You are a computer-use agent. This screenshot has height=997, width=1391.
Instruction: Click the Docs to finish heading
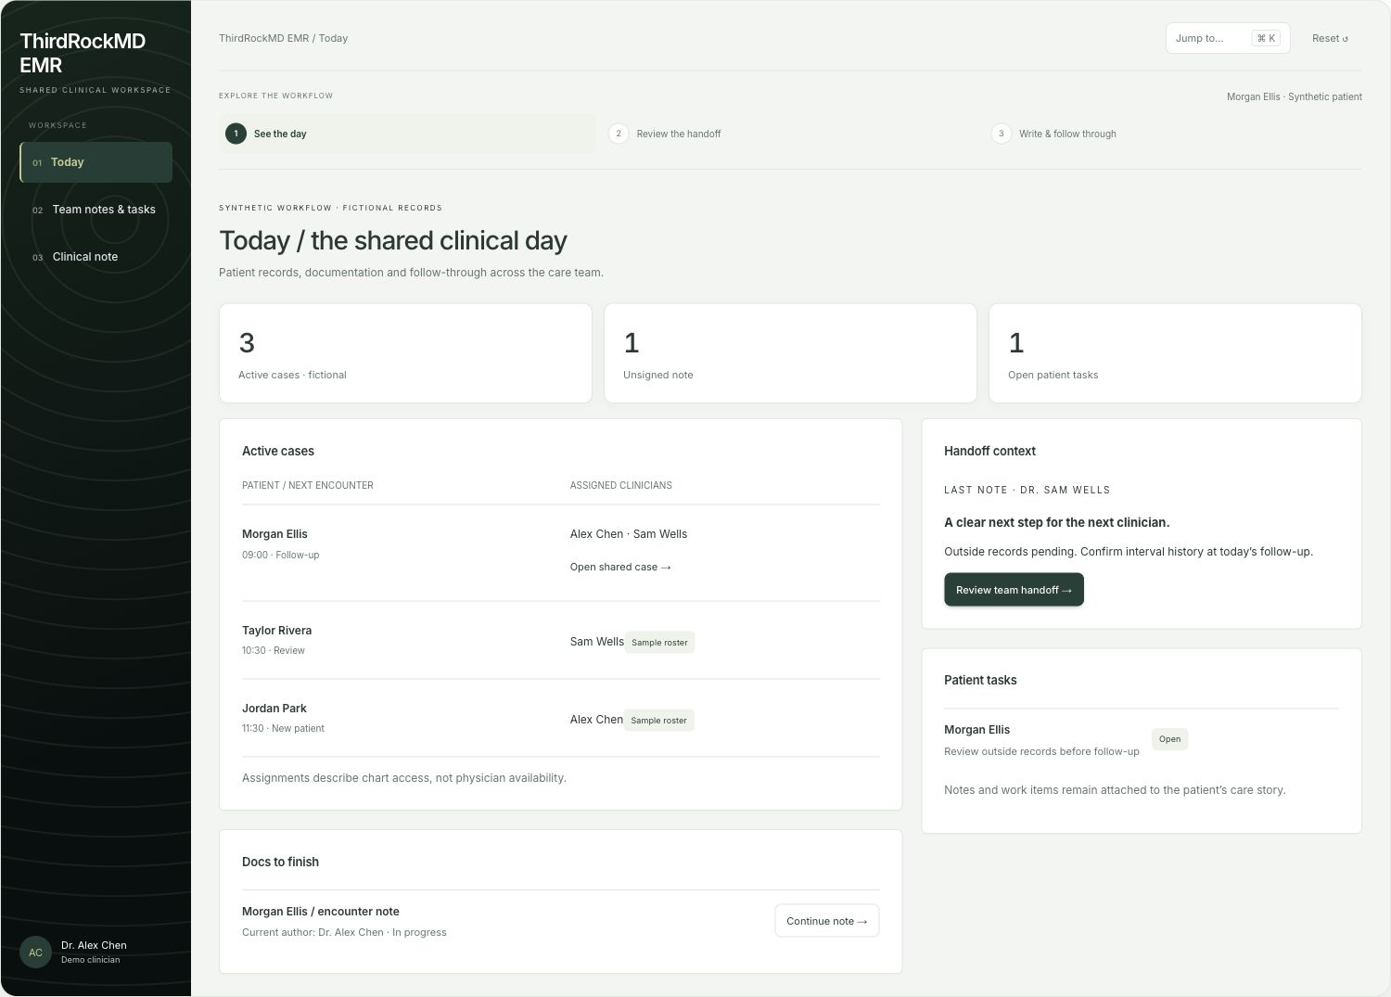280,862
